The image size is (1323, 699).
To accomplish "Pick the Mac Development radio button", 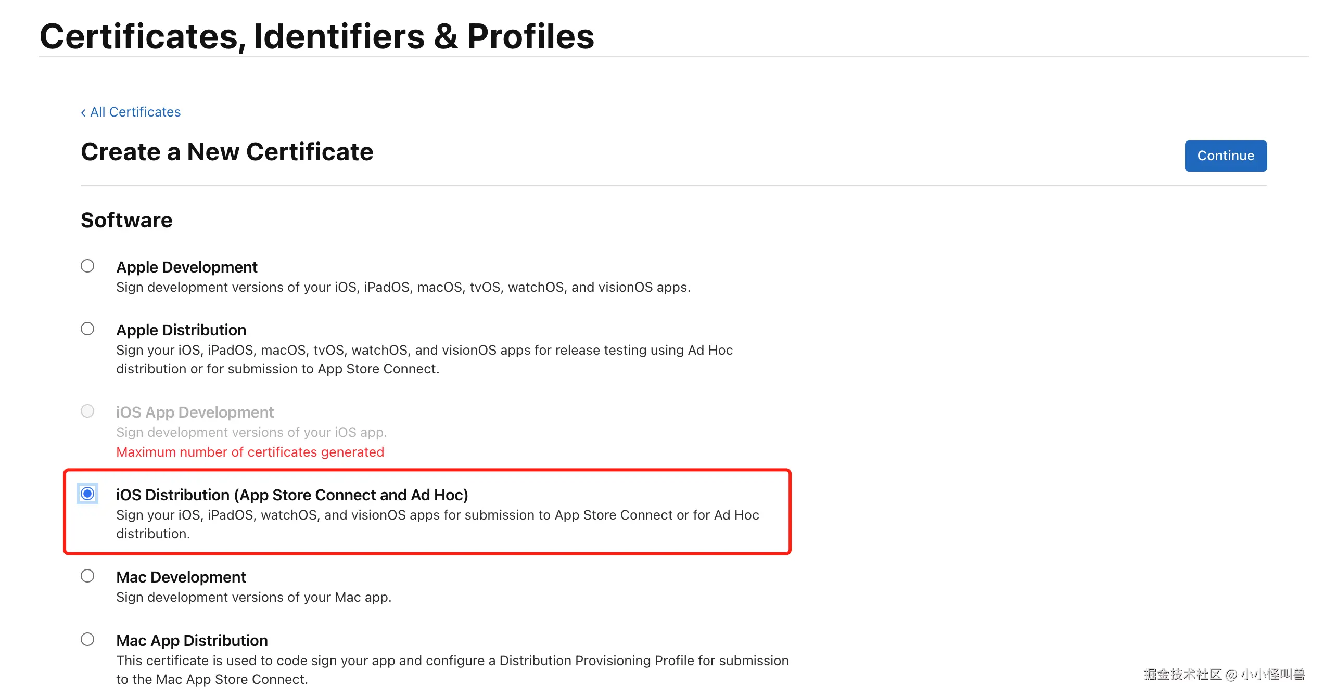I will click(87, 576).
